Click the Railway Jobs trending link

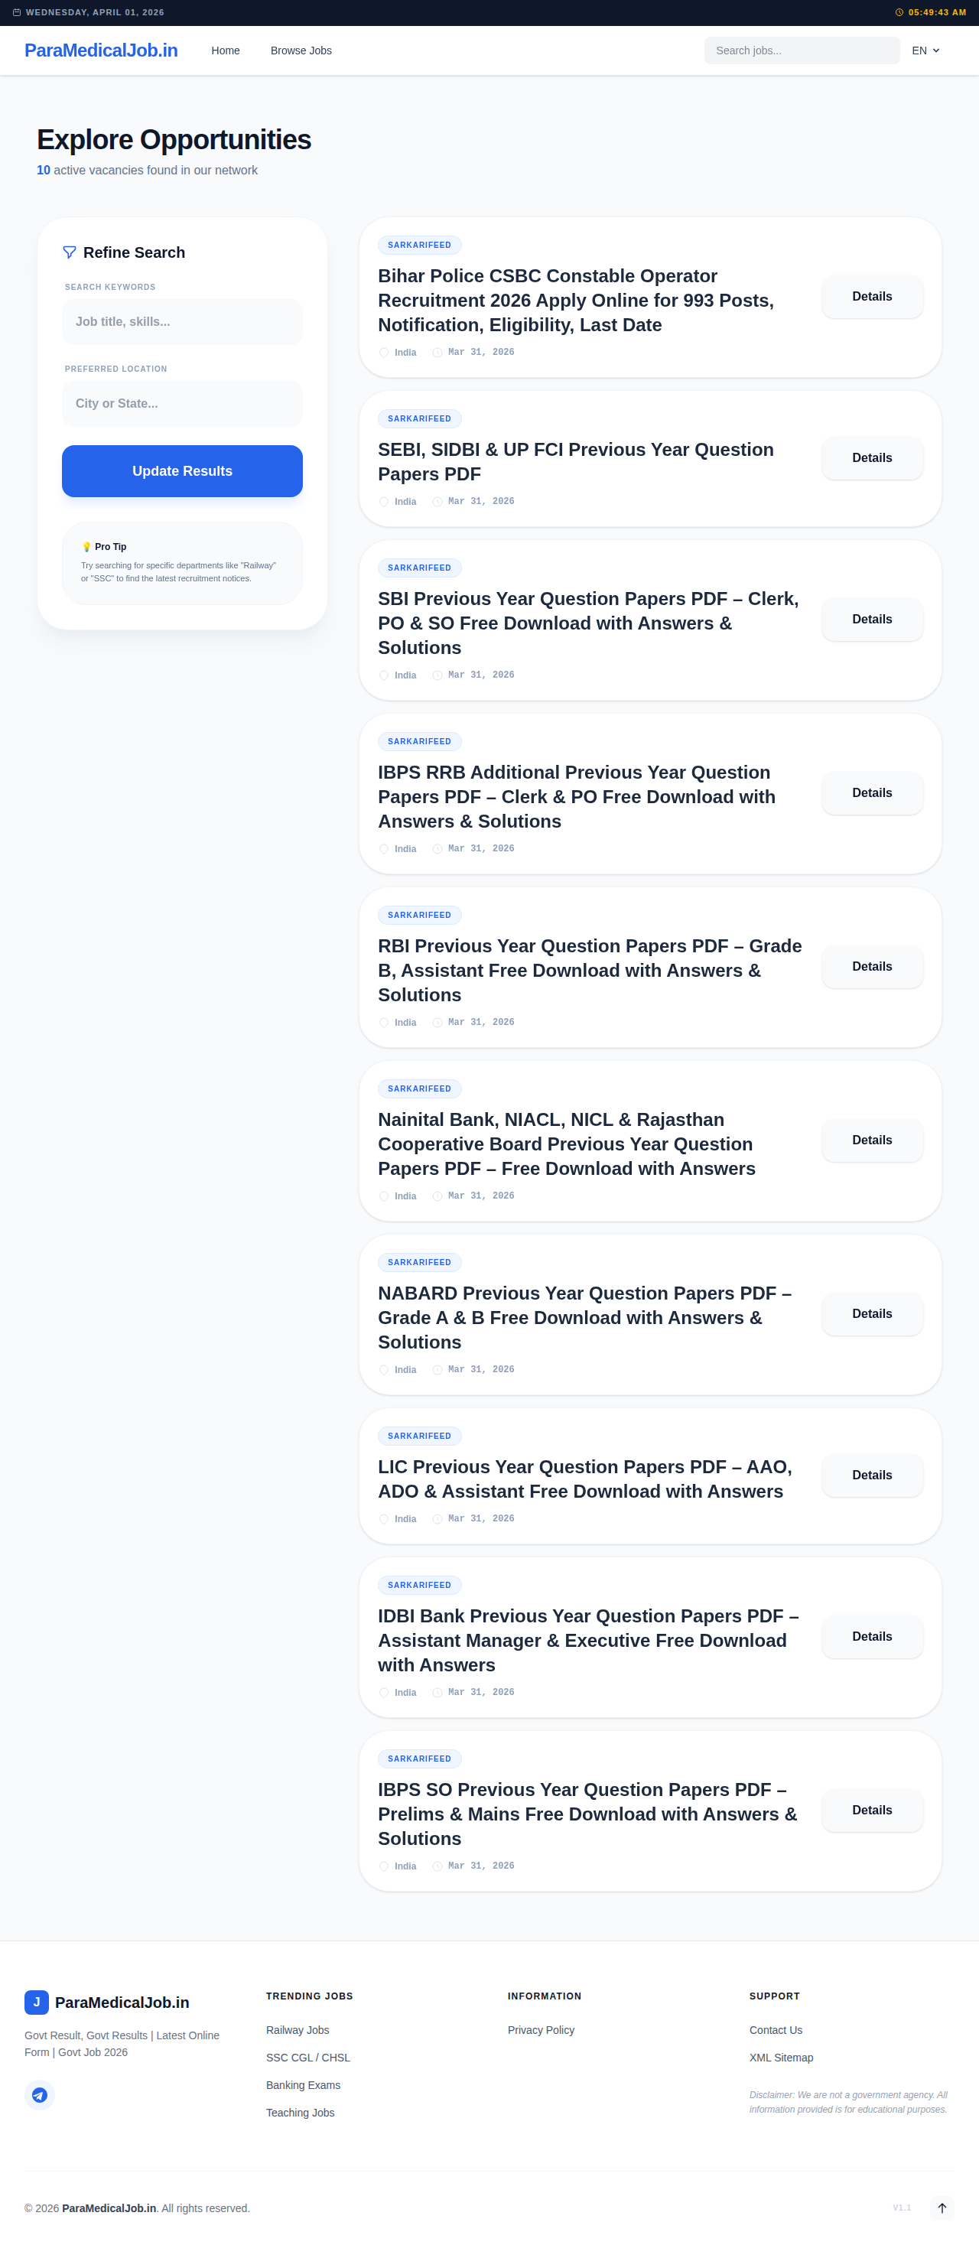click(x=297, y=2030)
